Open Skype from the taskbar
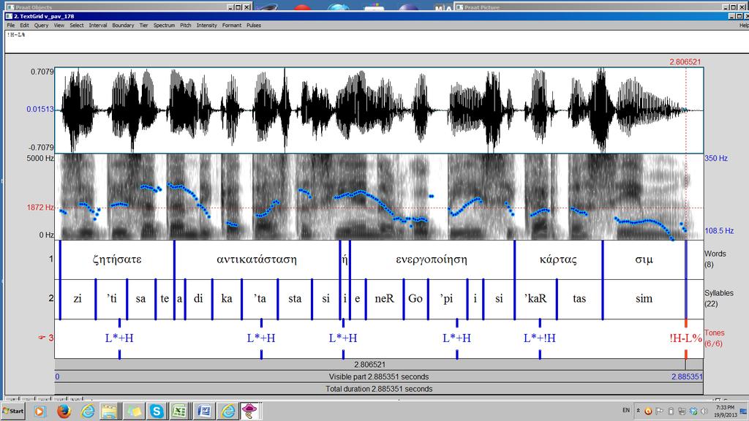Image resolution: width=749 pixels, height=421 pixels. pos(157,411)
